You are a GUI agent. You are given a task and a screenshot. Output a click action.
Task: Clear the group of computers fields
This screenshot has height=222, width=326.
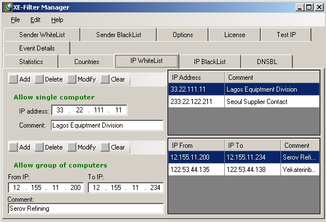(x=113, y=147)
